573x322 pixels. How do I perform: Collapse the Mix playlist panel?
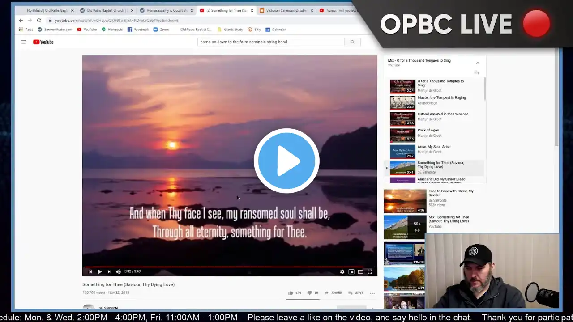point(478,63)
